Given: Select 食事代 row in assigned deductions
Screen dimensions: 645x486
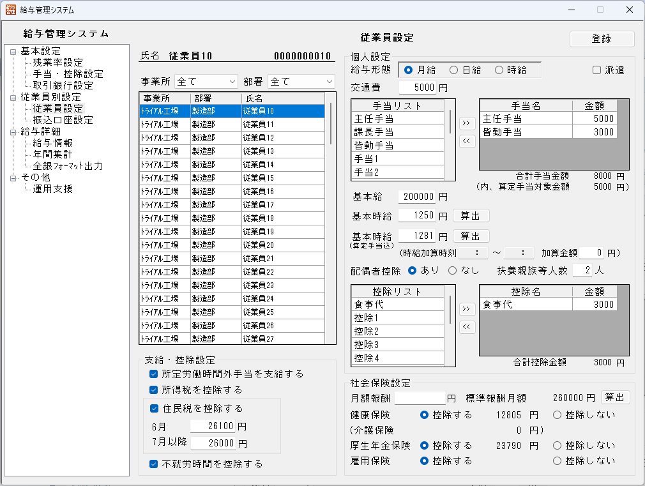Looking at the screenshot, I should pos(549,305).
